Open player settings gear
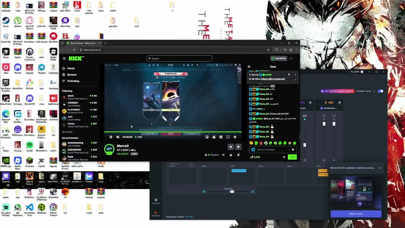This screenshot has width=405, height=228. [x=235, y=137]
